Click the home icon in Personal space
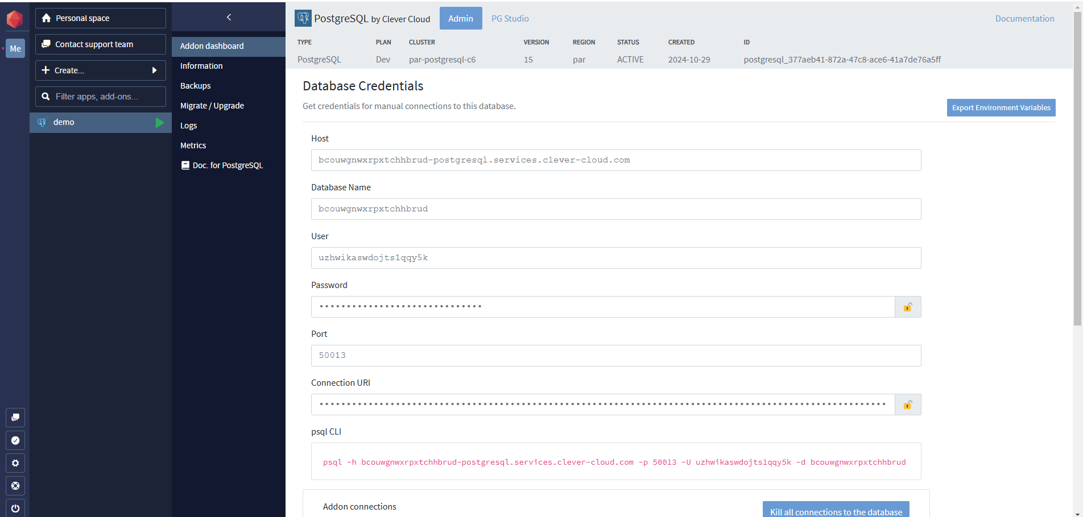 (47, 18)
